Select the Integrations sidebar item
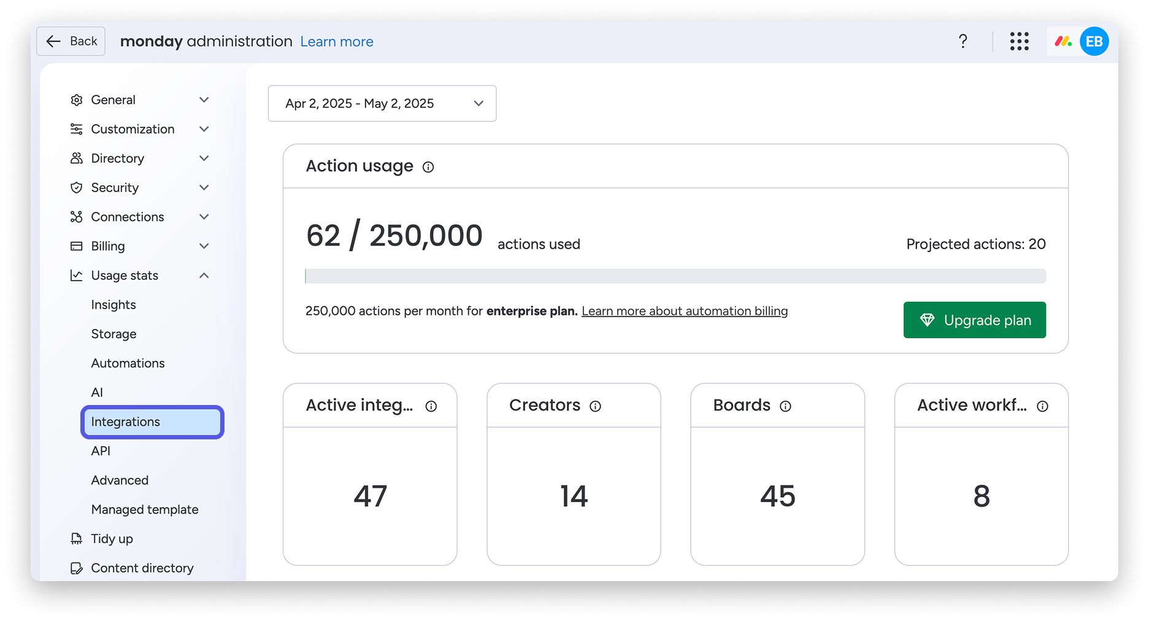This screenshot has width=1149, height=621. (152, 422)
